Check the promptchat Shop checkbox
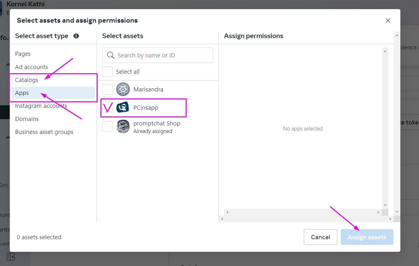 tap(107, 127)
